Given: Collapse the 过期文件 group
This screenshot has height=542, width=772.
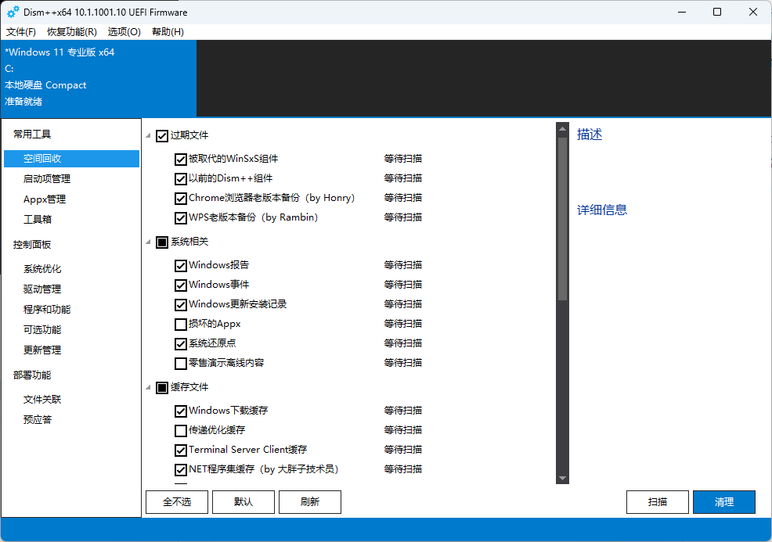Looking at the screenshot, I should [x=149, y=136].
